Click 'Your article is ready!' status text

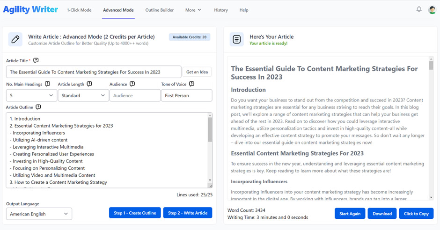[x=268, y=43]
